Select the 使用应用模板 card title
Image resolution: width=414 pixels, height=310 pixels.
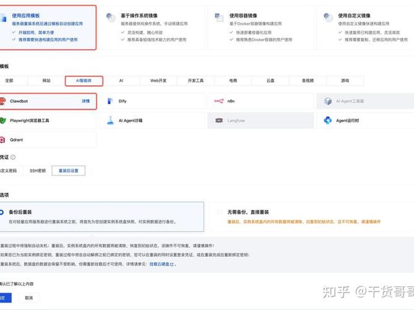25,16
